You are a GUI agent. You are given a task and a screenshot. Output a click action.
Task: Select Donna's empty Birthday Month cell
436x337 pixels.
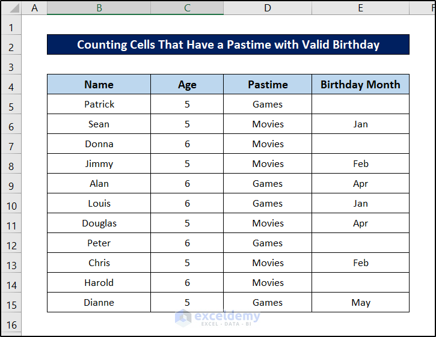[360, 144]
